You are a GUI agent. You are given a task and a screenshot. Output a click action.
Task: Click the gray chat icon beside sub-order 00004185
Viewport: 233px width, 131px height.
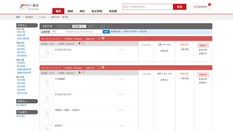tap(83, 43)
